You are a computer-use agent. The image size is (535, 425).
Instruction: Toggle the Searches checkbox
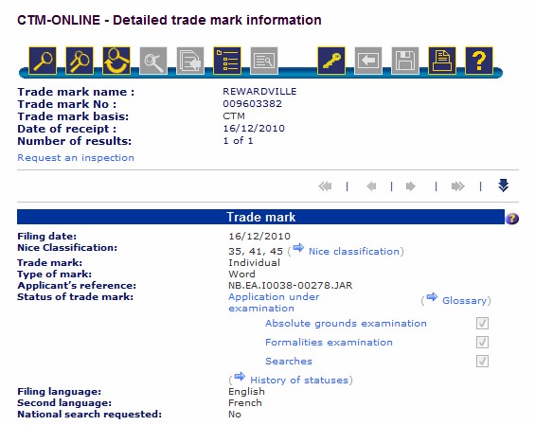coord(482,361)
